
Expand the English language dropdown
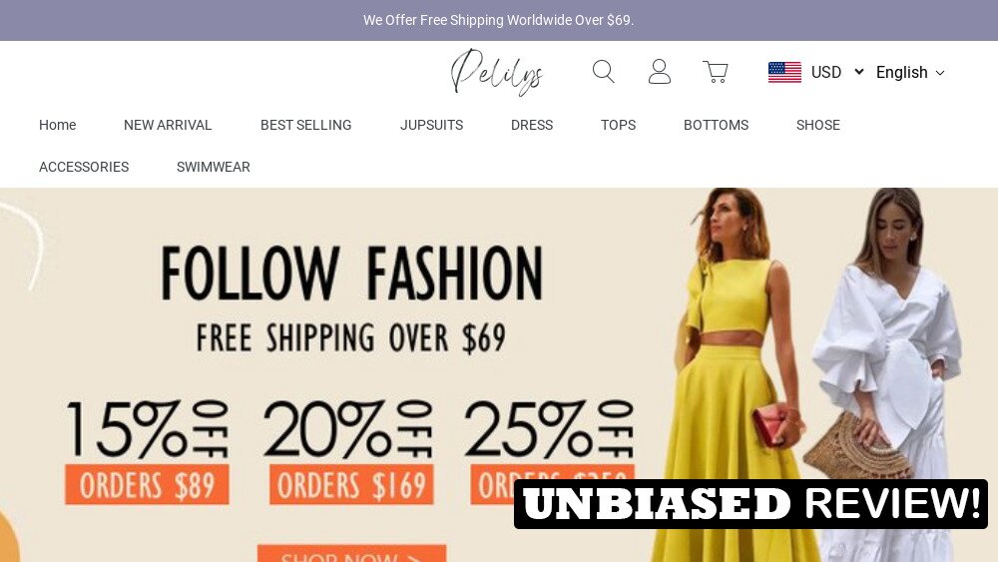click(x=910, y=73)
